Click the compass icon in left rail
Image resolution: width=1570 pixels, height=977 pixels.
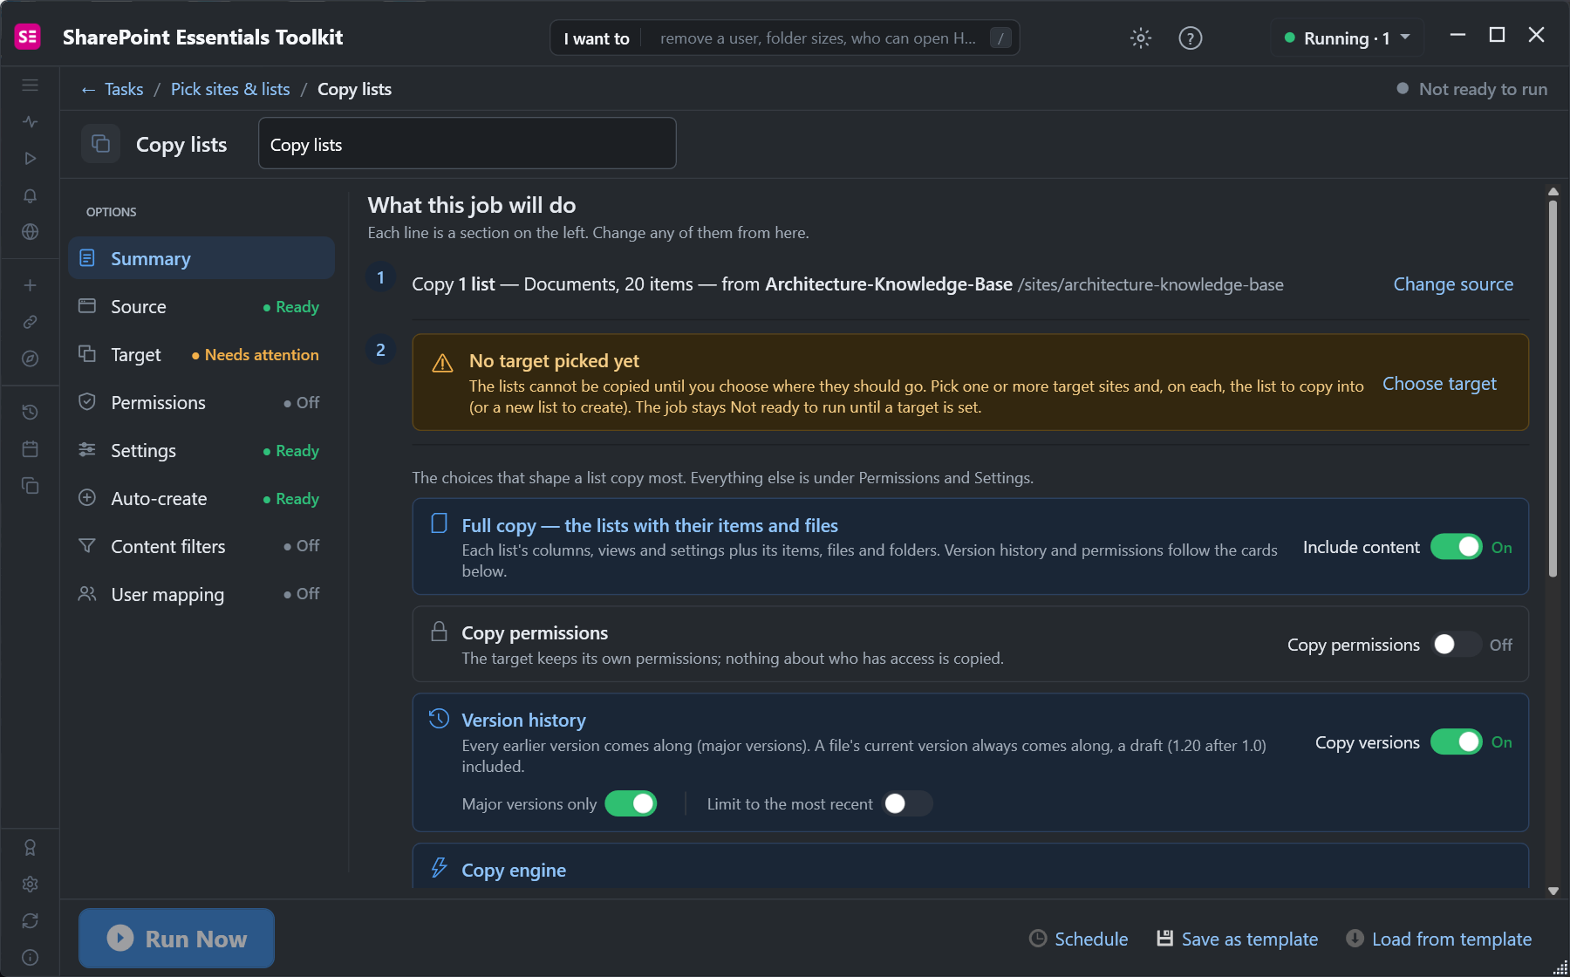click(30, 359)
